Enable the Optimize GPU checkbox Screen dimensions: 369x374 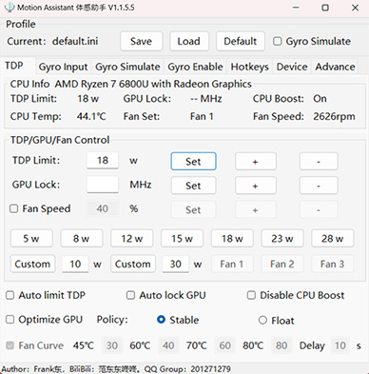(10, 320)
